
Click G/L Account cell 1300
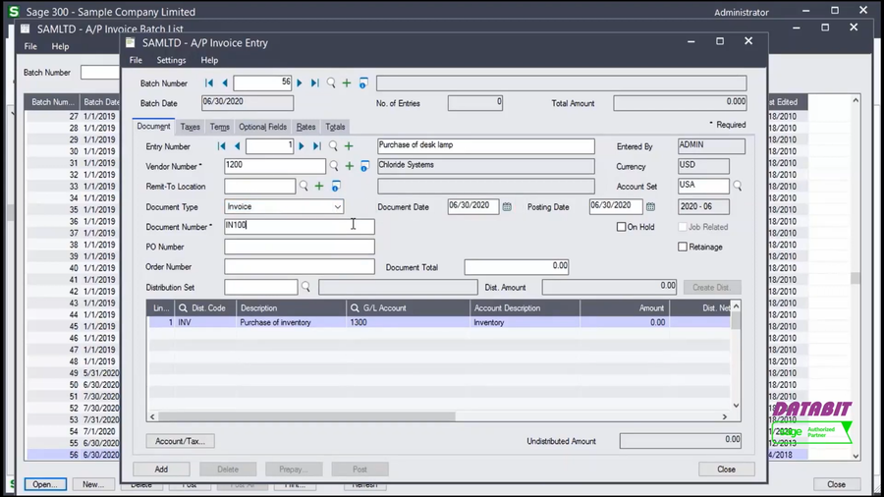pyautogui.click(x=408, y=322)
